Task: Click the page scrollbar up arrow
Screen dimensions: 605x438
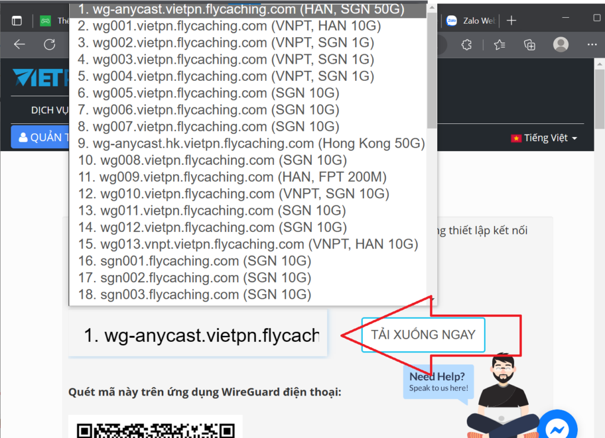Action: tap(599, 63)
